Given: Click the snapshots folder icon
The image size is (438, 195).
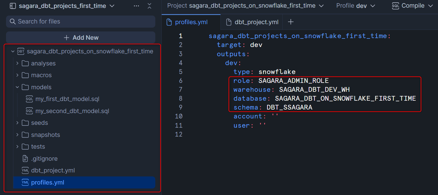Looking at the screenshot, I should (x=25, y=135).
